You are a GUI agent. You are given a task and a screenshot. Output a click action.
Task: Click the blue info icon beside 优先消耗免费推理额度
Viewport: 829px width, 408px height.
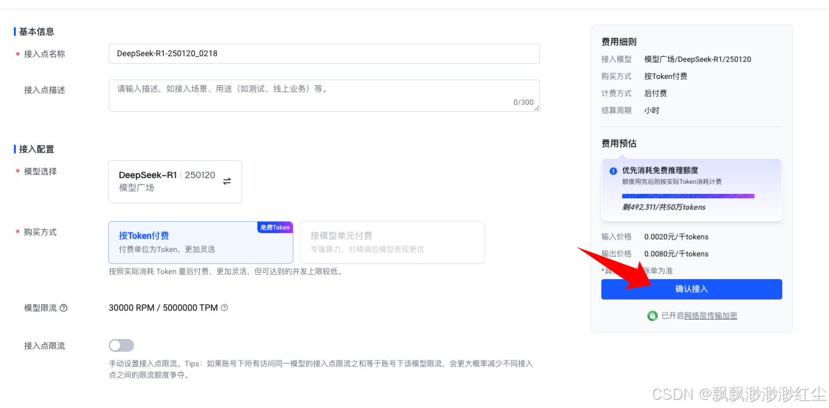pos(613,171)
